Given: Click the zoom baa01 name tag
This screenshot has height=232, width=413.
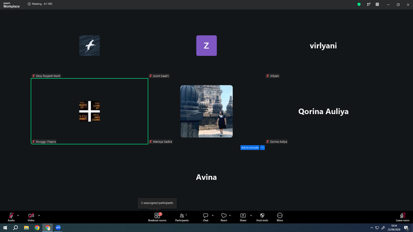Looking at the screenshot, I should [x=159, y=76].
